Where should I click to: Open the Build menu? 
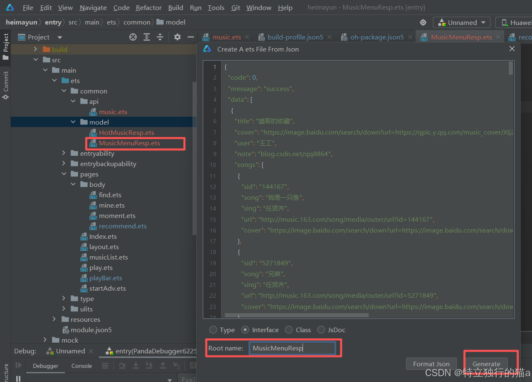click(x=175, y=7)
